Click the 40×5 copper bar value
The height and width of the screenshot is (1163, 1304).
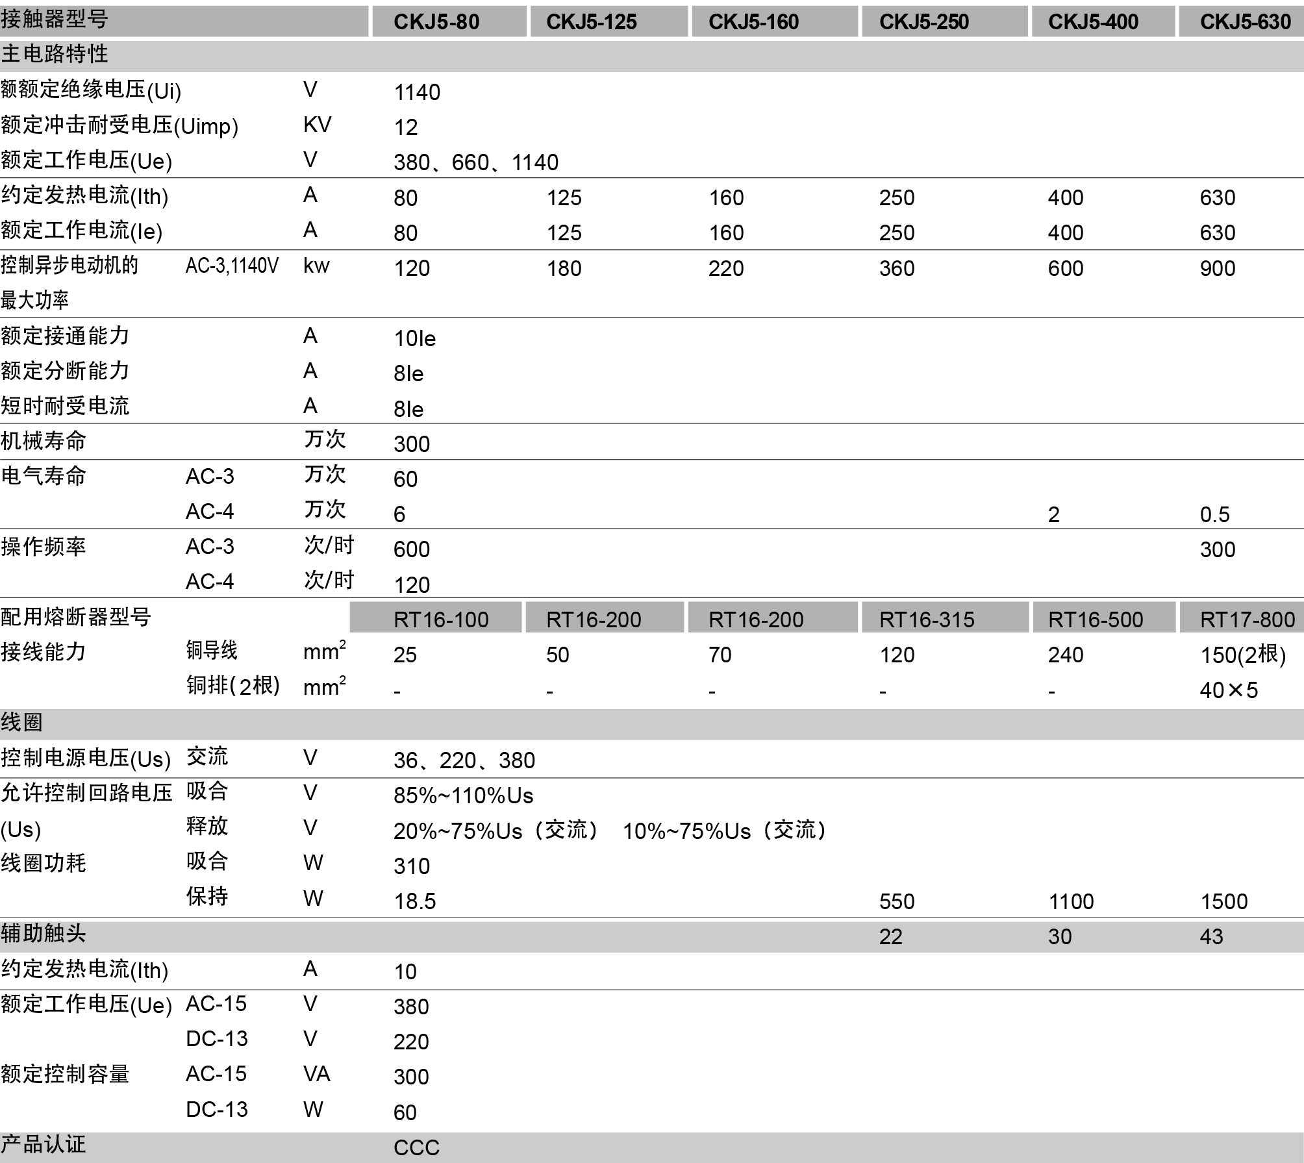click(x=1229, y=690)
